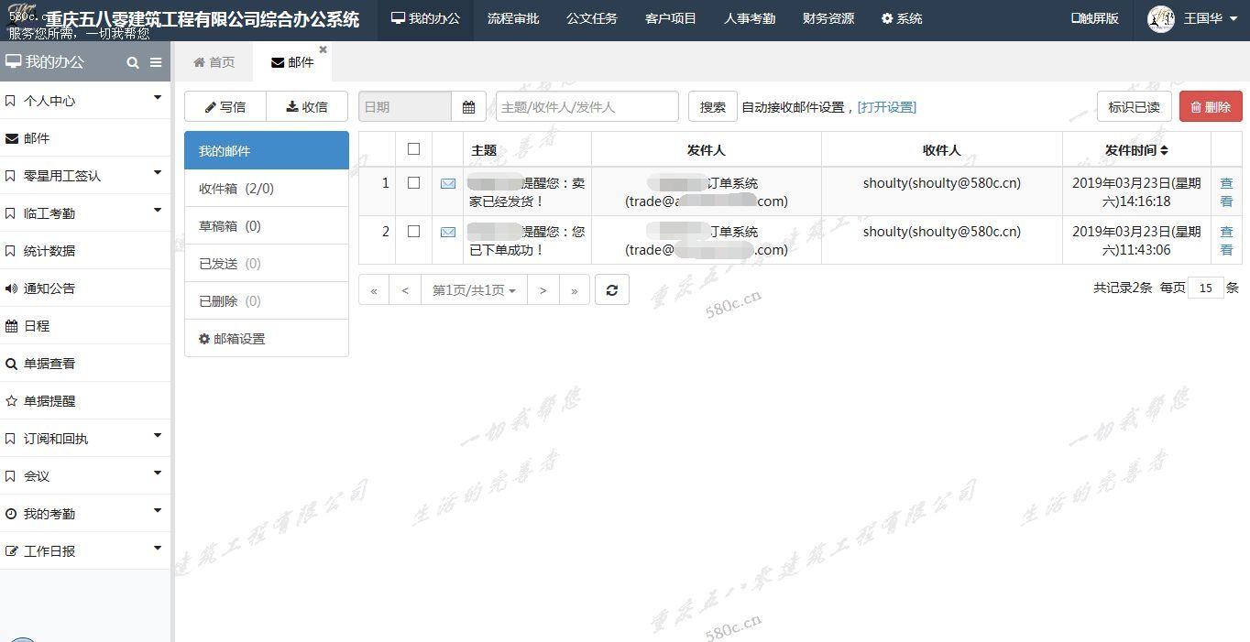Click the red 删除 button
The width and height of the screenshot is (1250, 642).
(1211, 107)
